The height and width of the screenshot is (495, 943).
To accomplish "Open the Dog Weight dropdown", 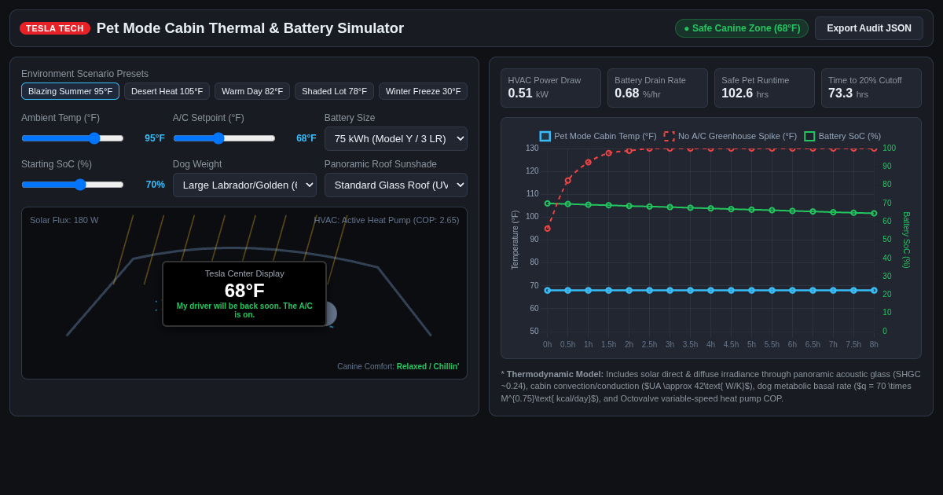I will (244, 185).
